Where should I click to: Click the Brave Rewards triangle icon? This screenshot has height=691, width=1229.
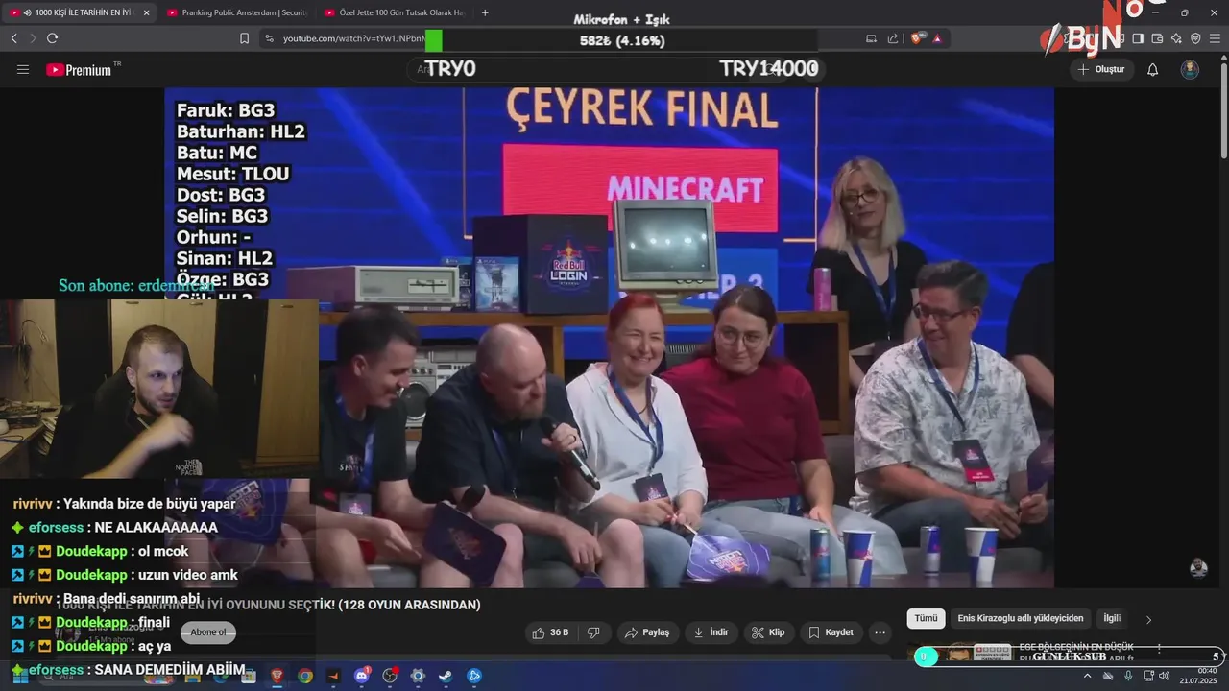coord(937,38)
